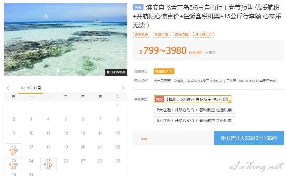
Task: Click the image carousel dot indicator
Action: (58, 71)
